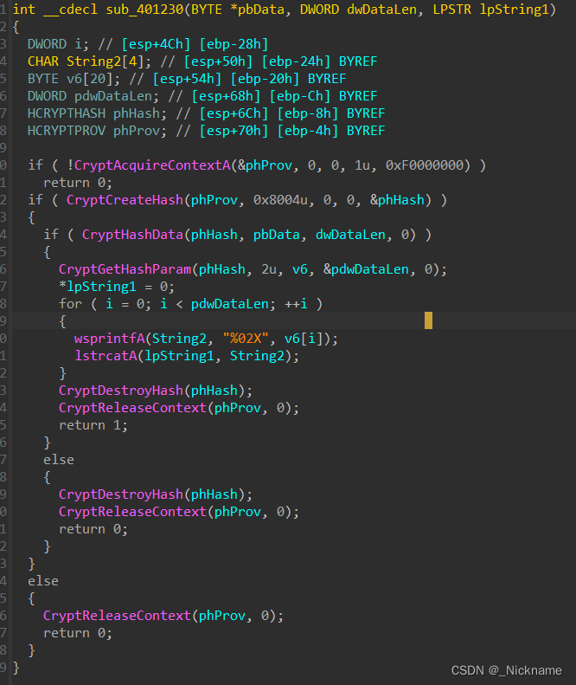Click the wsprintfA function call

(109, 339)
